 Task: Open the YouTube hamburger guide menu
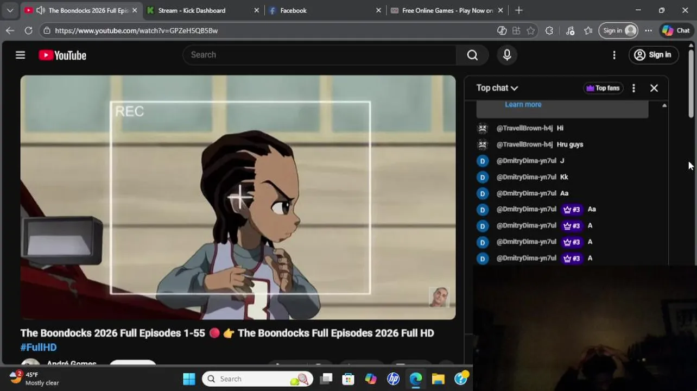[x=20, y=55]
